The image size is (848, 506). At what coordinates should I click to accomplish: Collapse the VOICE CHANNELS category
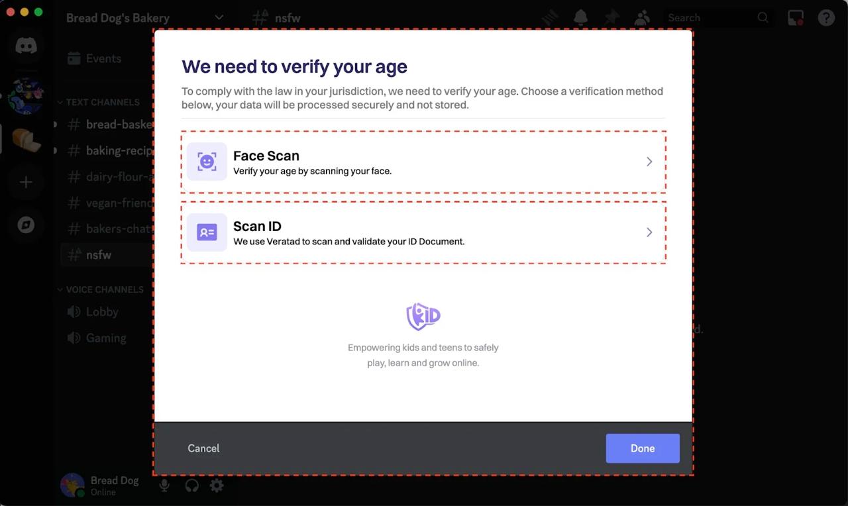click(x=104, y=289)
